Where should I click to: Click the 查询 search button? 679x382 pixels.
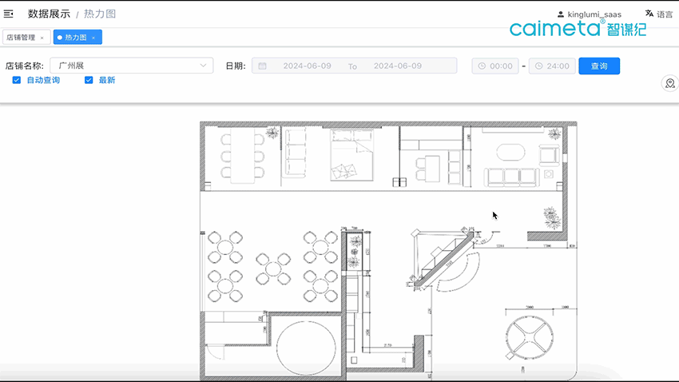tap(599, 66)
